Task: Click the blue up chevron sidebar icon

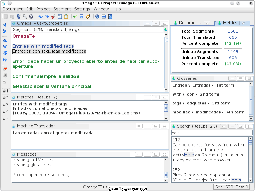Action: [5, 40]
